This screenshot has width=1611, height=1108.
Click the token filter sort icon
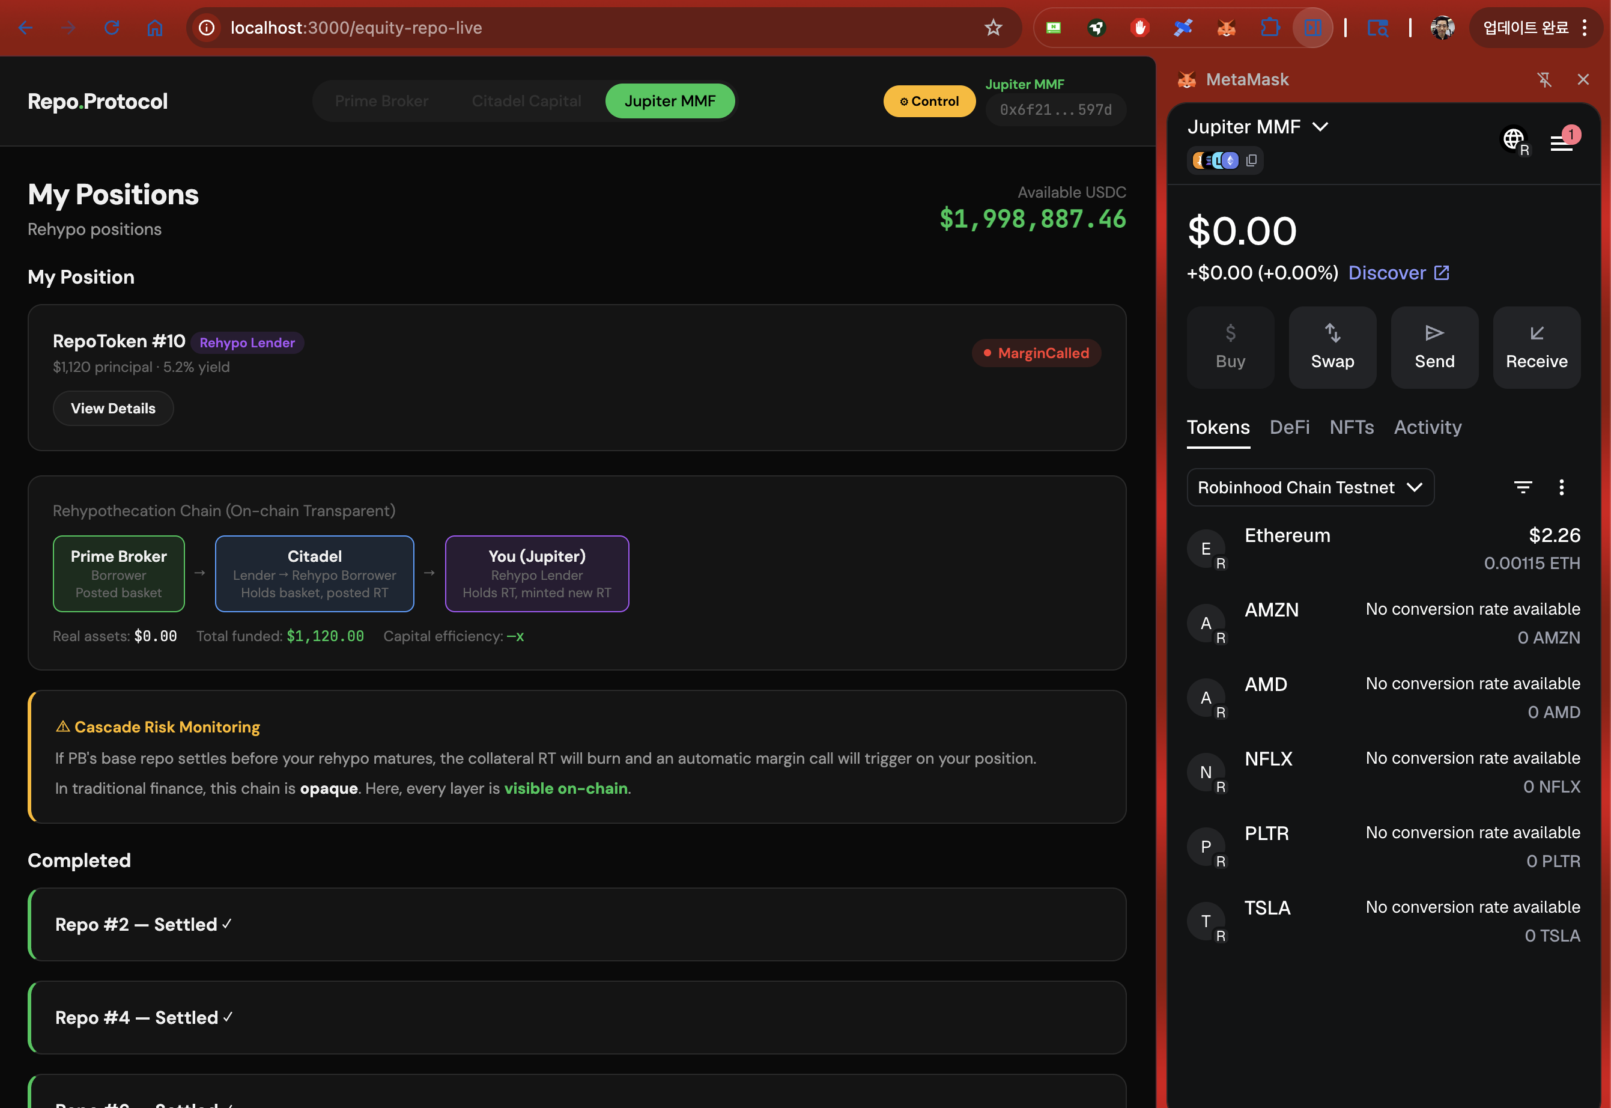pyautogui.click(x=1522, y=487)
